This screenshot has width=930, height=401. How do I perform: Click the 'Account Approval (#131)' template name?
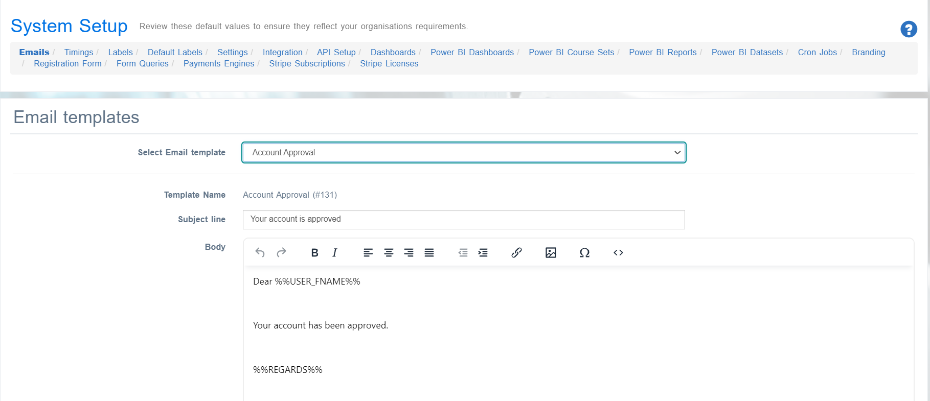(290, 195)
